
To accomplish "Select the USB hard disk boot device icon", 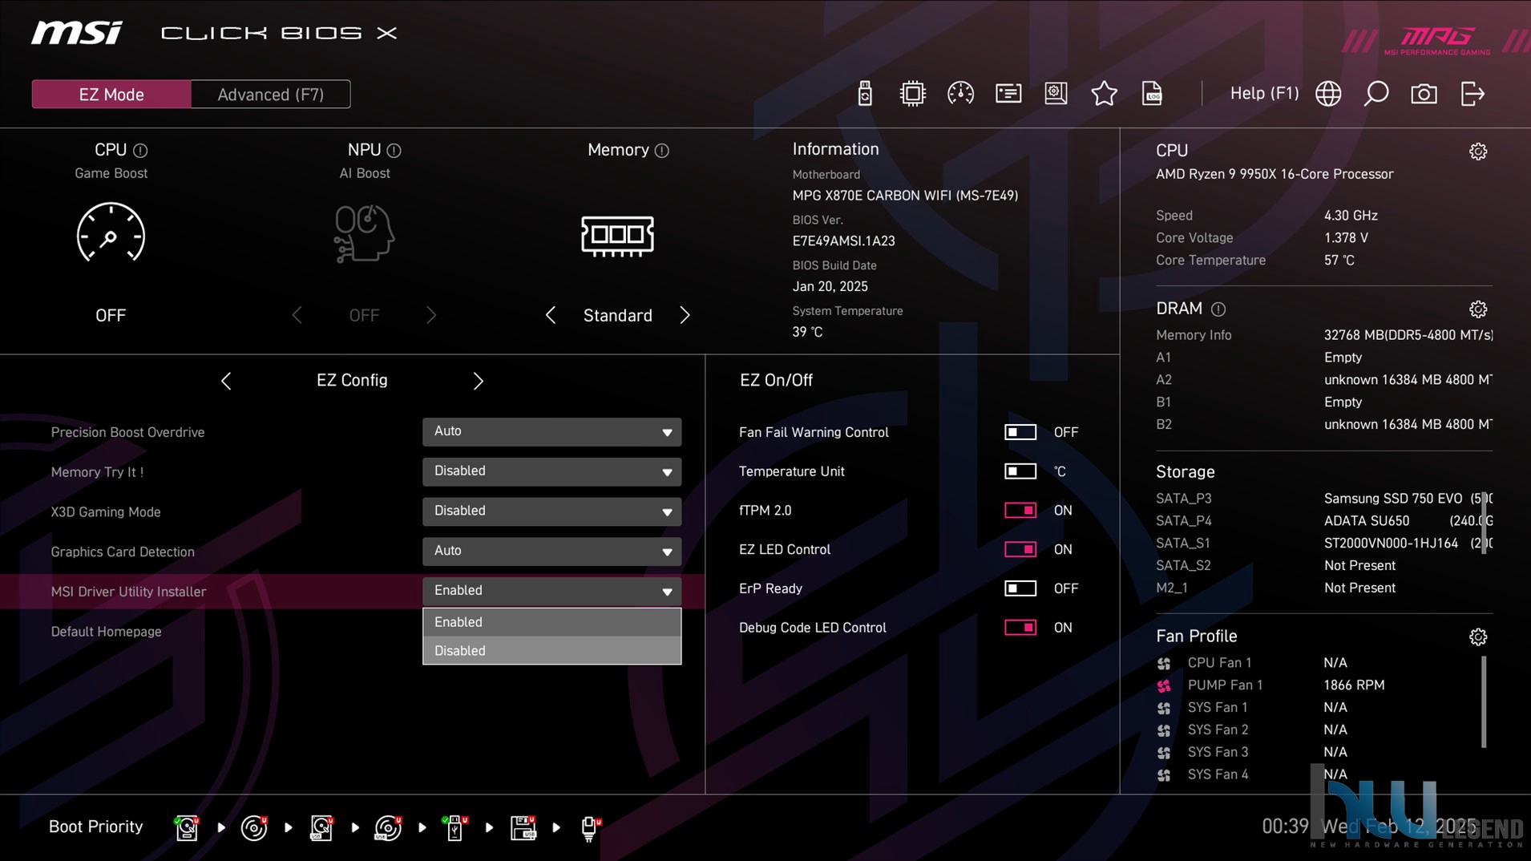I will pyautogui.click(x=321, y=827).
